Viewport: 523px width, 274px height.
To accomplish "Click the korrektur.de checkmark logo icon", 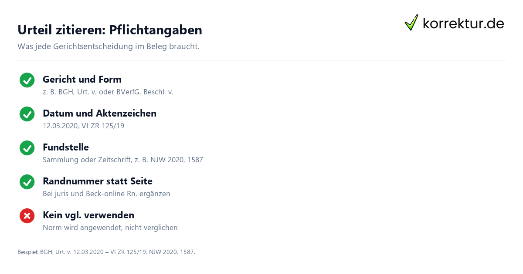I will (411, 23).
